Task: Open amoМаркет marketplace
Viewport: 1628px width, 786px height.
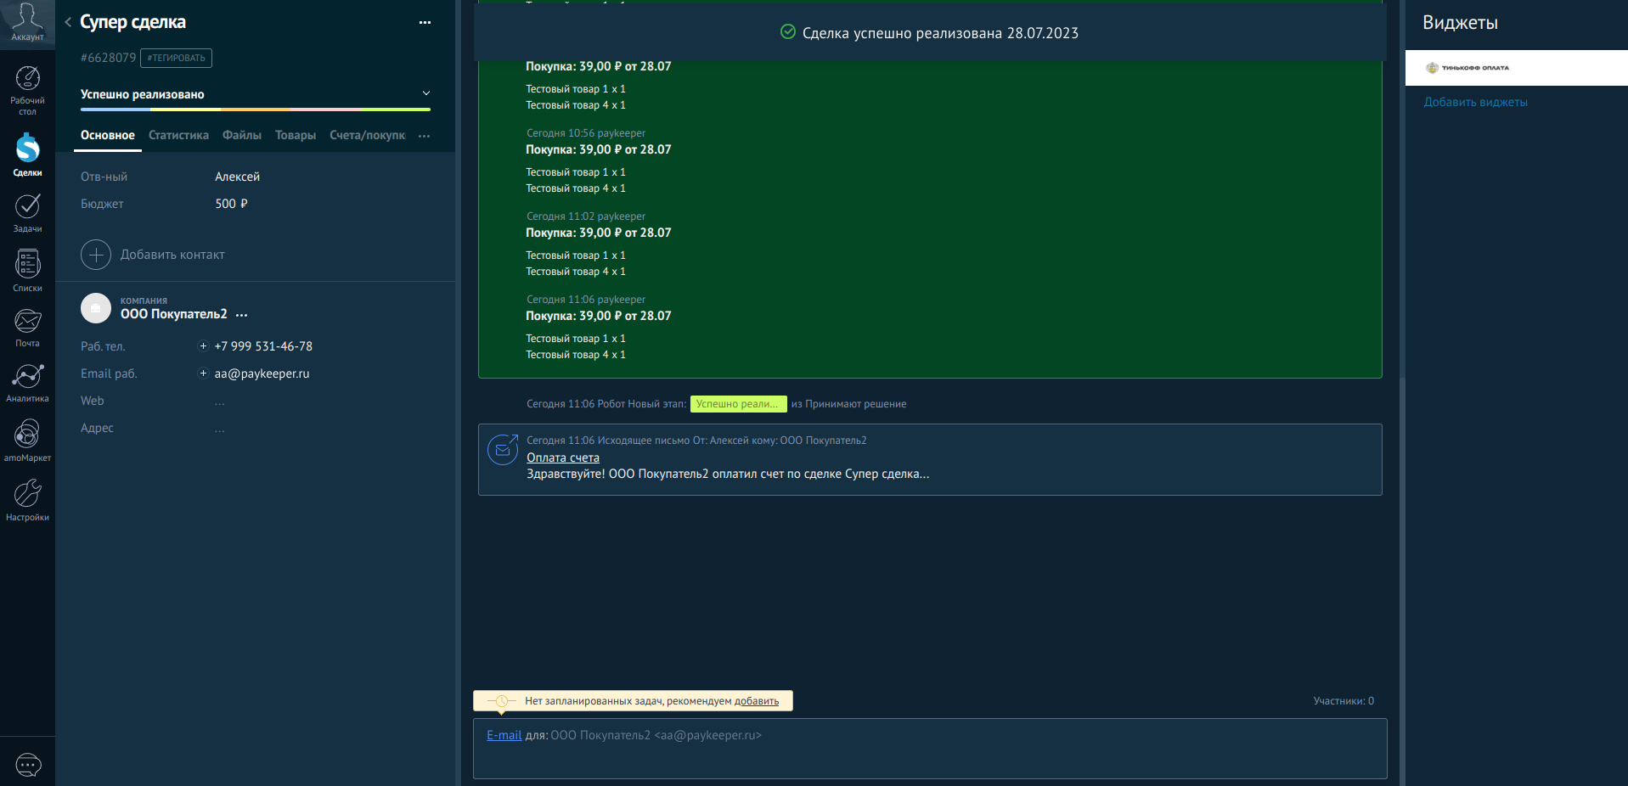Action: (27, 440)
